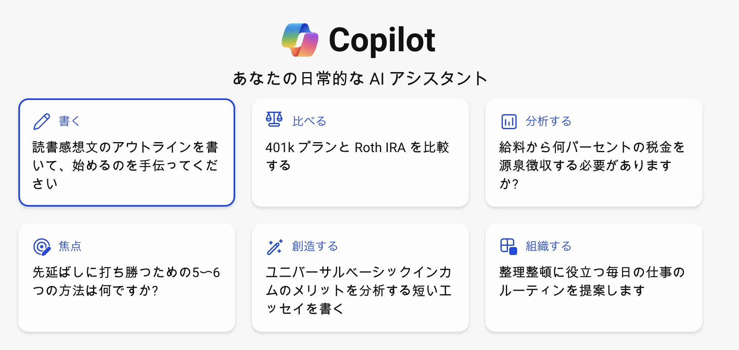The image size is (739, 350).
Task: Click the 書く category label
Action: pyautogui.click(x=70, y=121)
